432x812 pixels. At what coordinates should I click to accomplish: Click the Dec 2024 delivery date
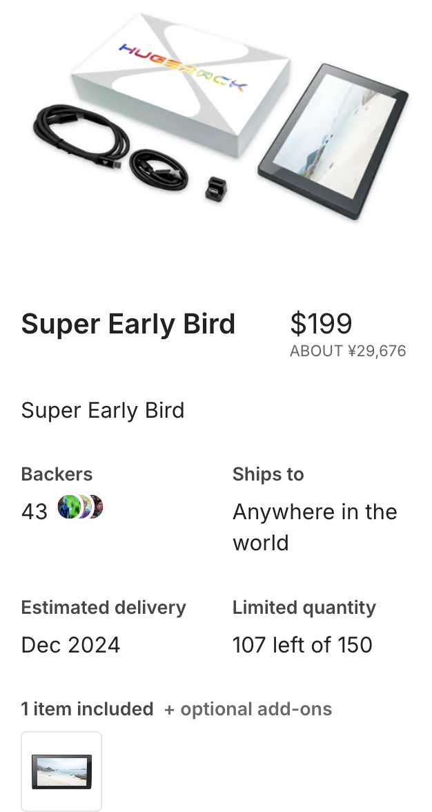coord(71,645)
